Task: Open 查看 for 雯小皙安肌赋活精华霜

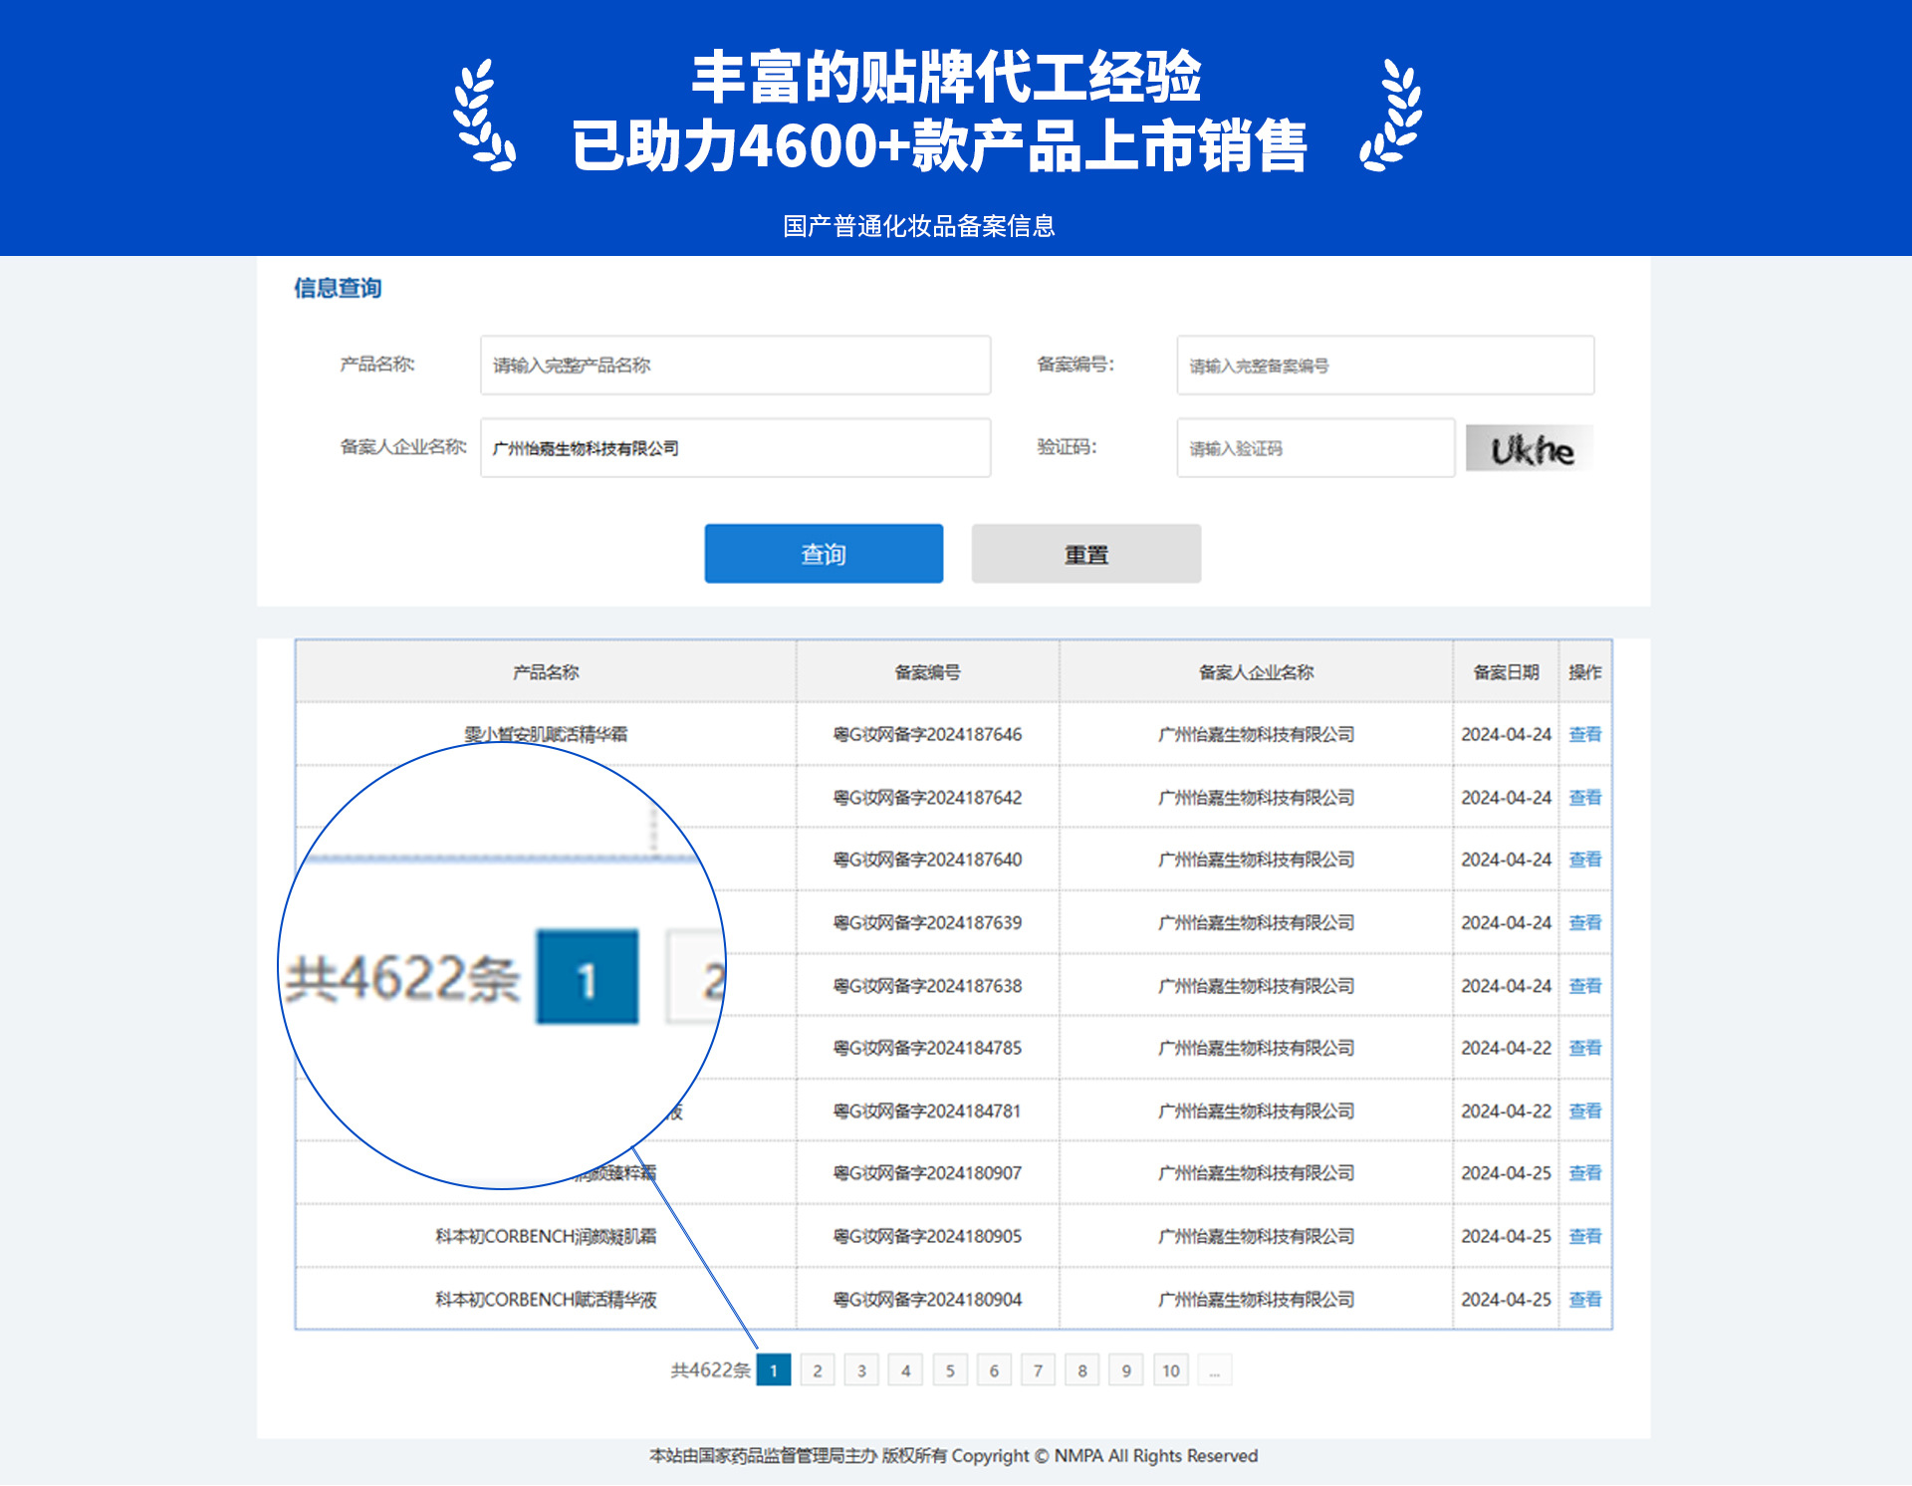Action: (1585, 735)
